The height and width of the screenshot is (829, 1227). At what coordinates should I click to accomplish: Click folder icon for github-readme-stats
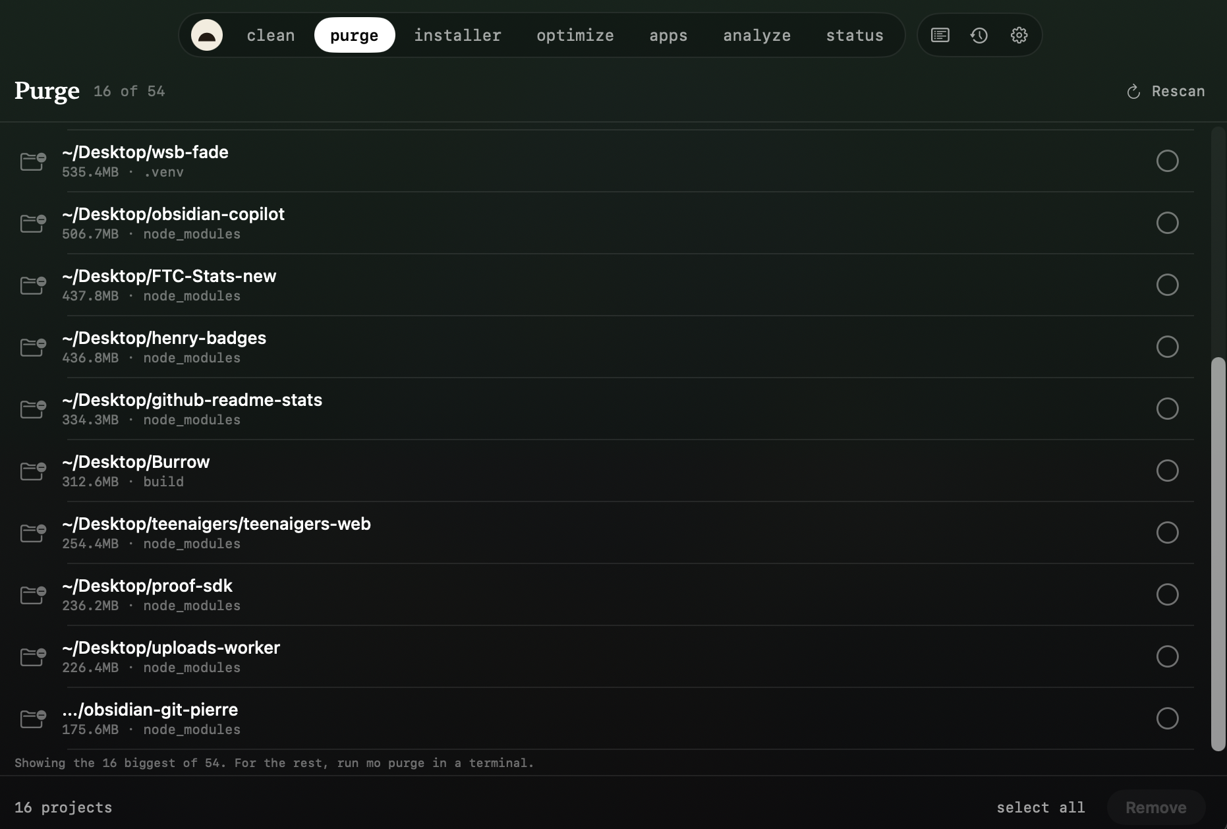[33, 409]
